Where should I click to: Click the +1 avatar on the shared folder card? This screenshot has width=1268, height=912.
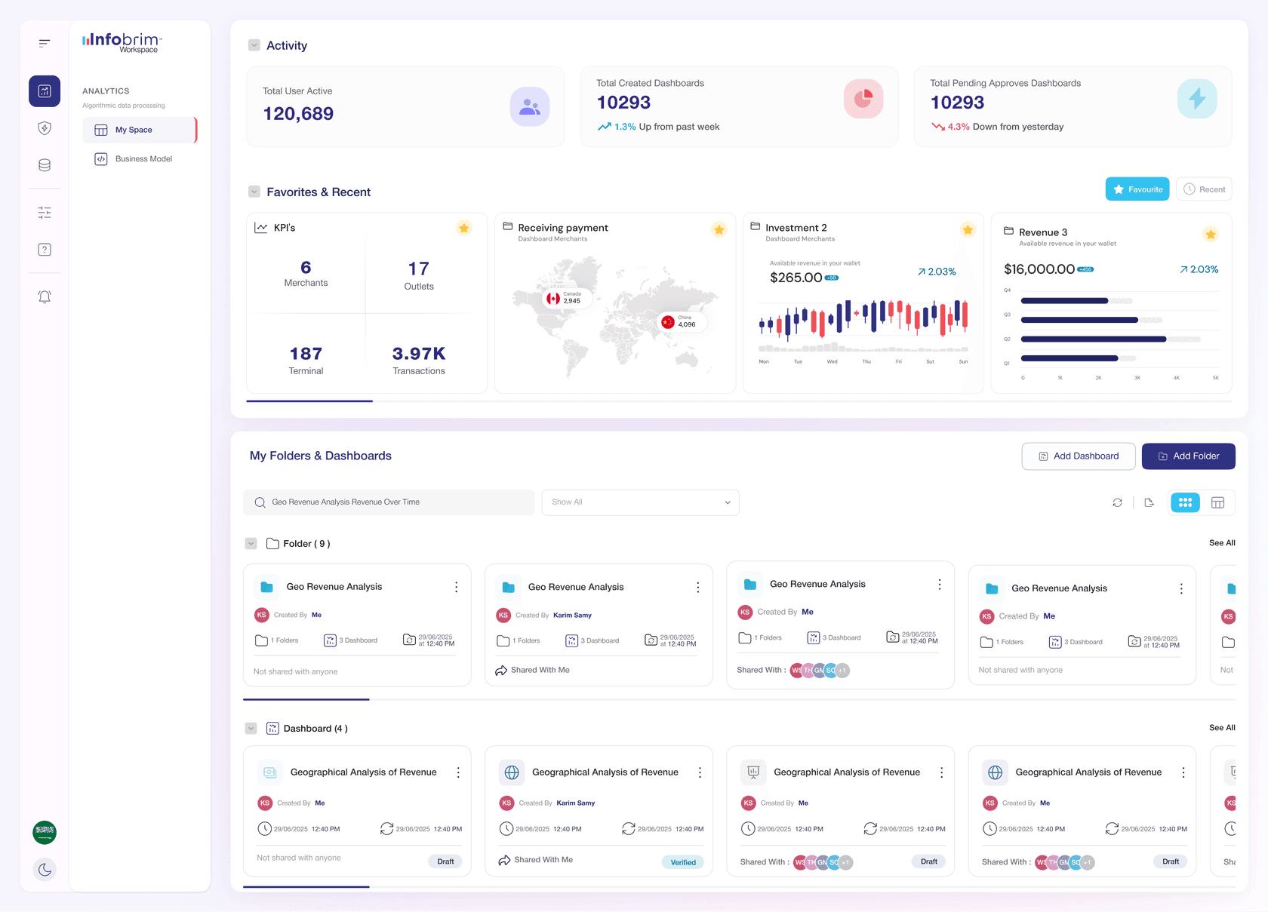(842, 671)
